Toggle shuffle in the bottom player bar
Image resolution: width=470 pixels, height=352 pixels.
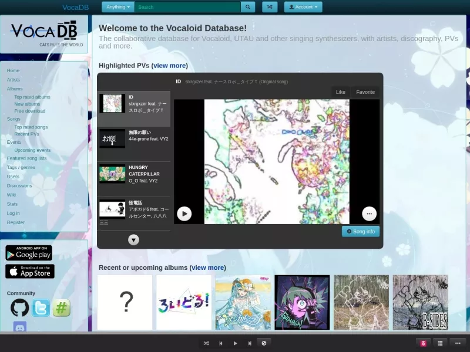tap(206, 343)
